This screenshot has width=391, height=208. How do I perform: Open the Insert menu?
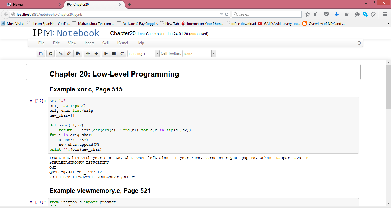coord(89,43)
